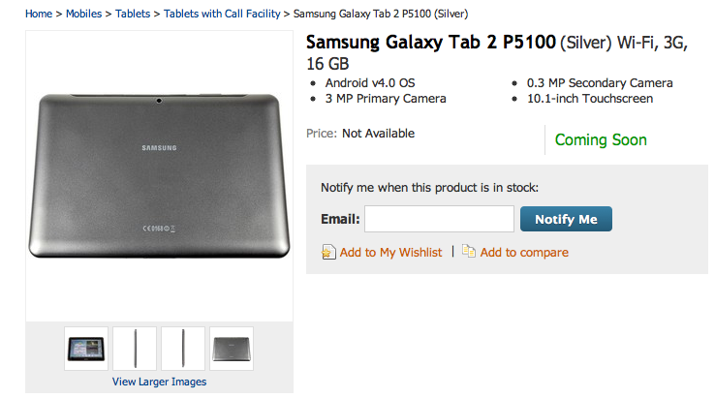This screenshot has width=715, height=398.
Task: Click the green Coming Soon status text
Action: coord(601,140)
